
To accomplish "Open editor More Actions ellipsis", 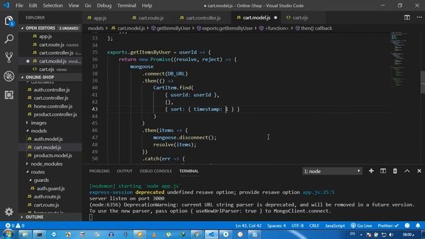I will coord(419,18).
